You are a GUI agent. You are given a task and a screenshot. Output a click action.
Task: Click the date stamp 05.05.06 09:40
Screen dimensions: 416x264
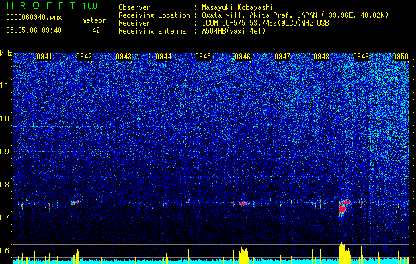(x=34, y=30)
